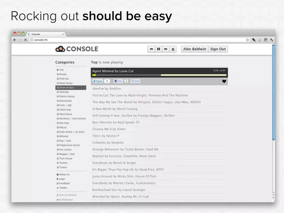Play Cobwebs by Skeptiks
The width and height of the screenshot is (284, 213).
coord(159,142)
